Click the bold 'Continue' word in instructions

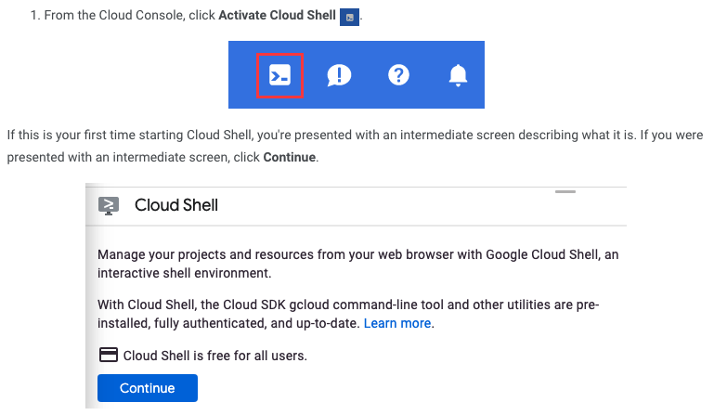(x=289, y=157)
